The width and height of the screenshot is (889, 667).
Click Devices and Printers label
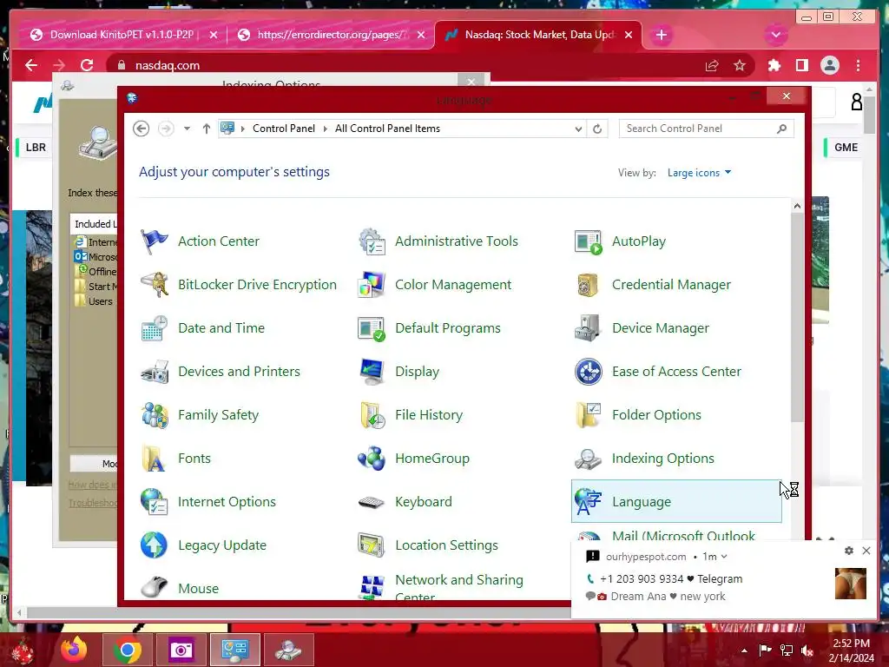(239, 372)
